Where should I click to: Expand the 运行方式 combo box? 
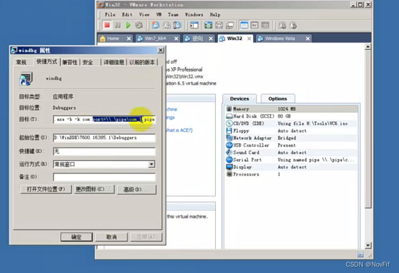pyautogui.click(x=151, y=164)
